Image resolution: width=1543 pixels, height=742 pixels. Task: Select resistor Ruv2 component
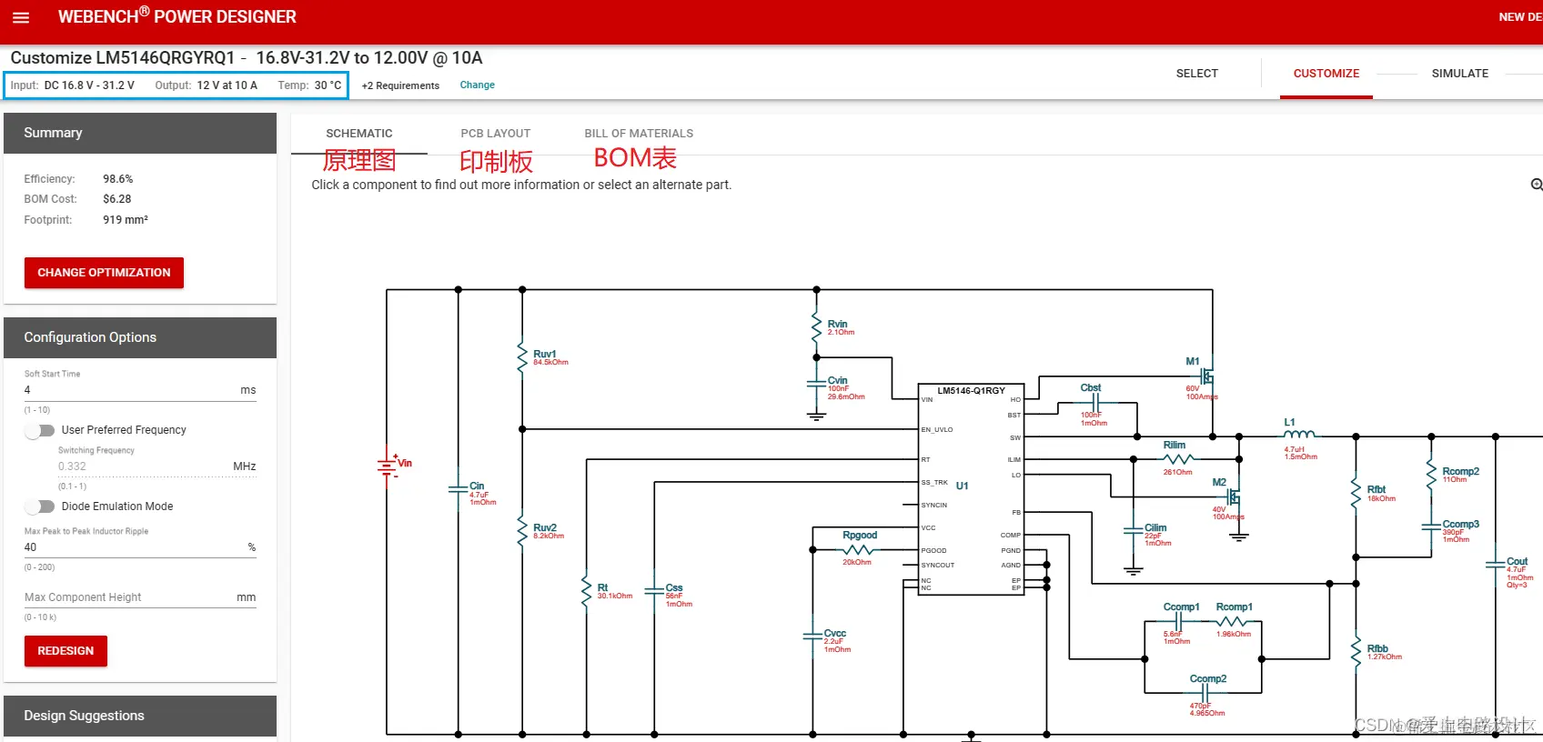(522, 530)
